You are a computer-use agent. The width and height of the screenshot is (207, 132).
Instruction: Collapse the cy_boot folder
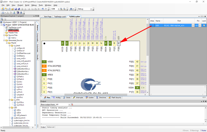point(10,45)
